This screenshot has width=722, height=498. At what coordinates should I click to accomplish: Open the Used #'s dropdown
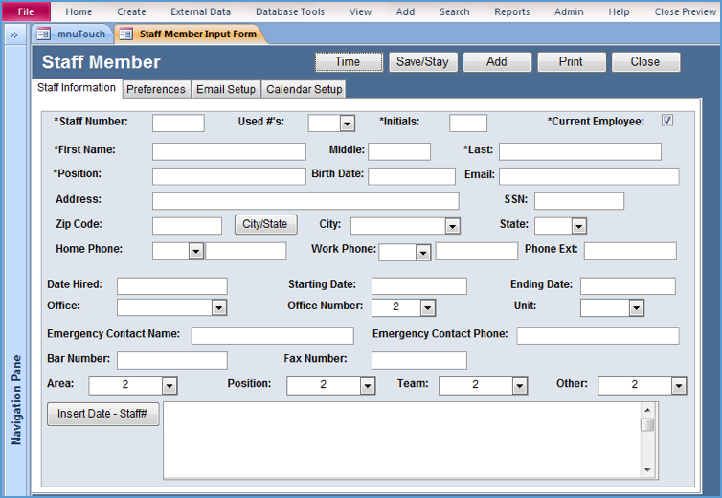(347, 124)
